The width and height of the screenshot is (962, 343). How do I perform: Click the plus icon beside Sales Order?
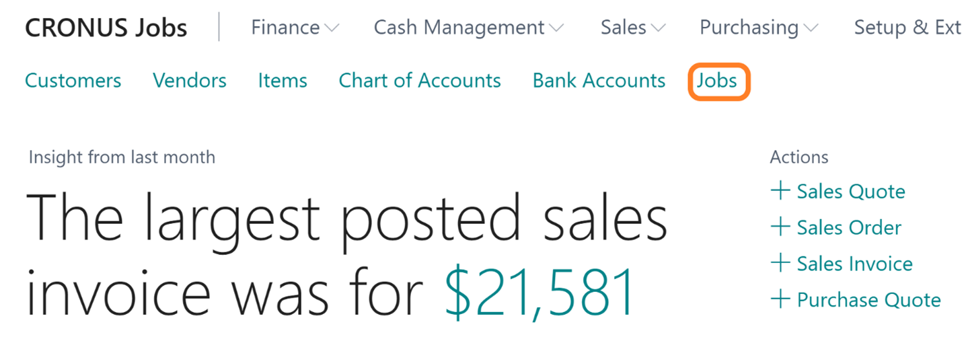[x=780, y=227]
